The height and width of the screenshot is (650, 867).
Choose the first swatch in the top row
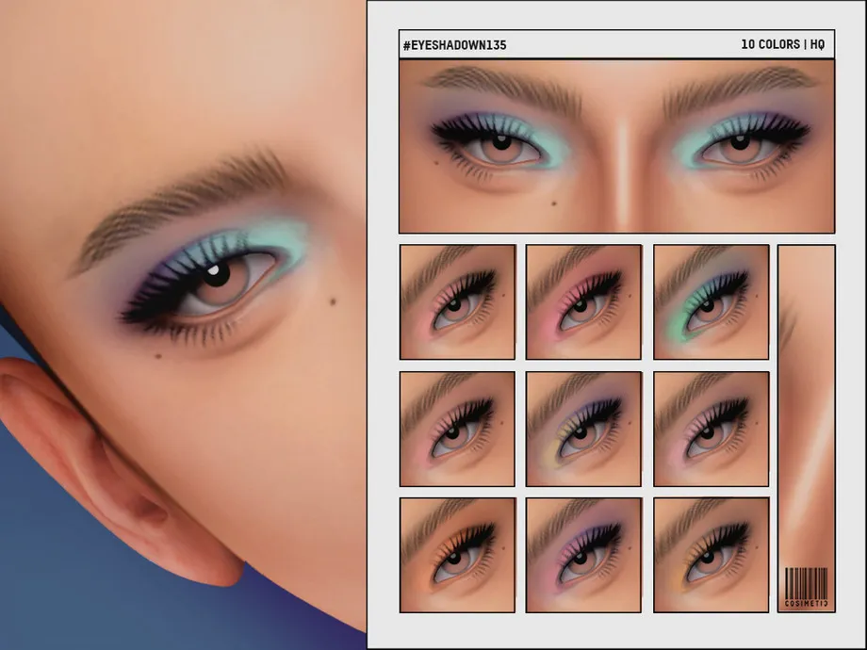tap(457, 301)
